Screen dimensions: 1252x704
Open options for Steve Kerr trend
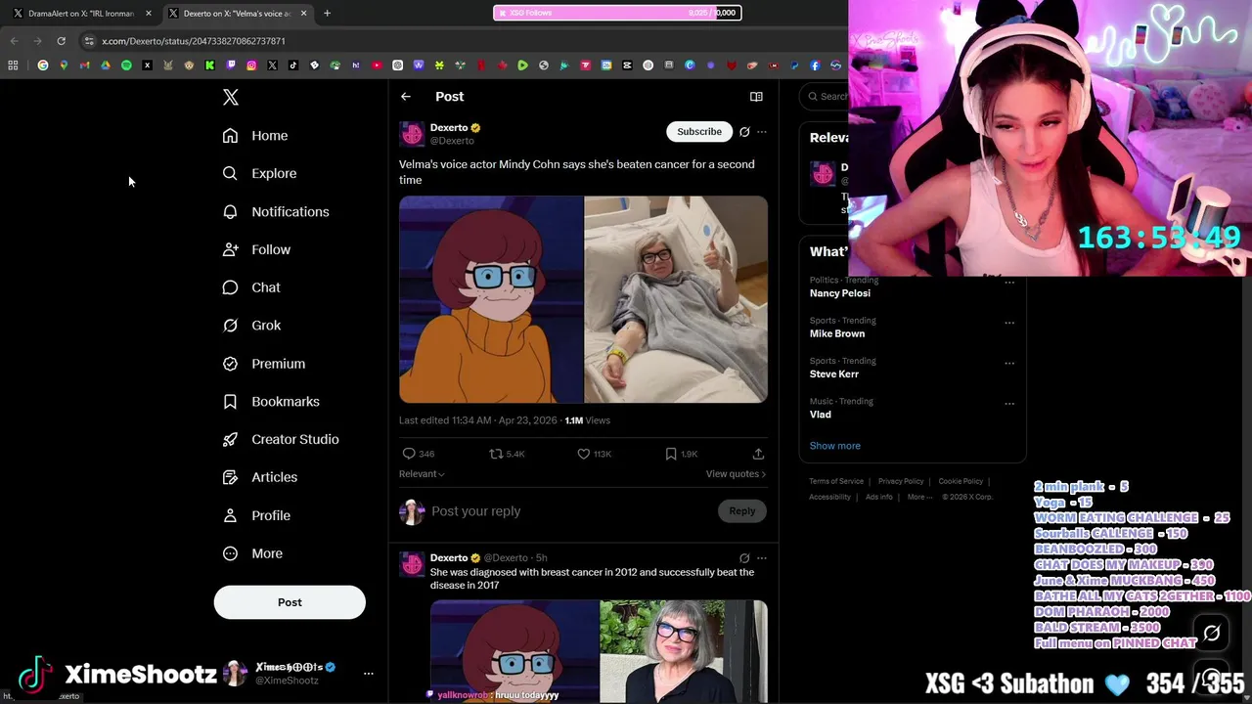[1009, 363]
